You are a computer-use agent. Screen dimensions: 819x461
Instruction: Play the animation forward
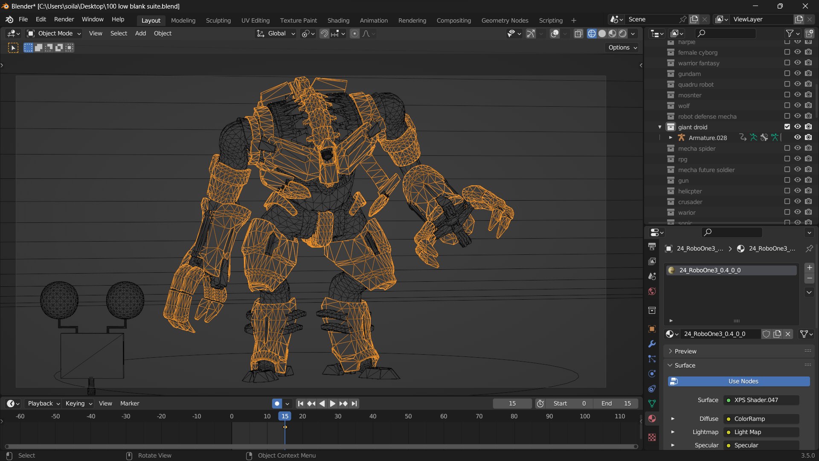[333, 403]
